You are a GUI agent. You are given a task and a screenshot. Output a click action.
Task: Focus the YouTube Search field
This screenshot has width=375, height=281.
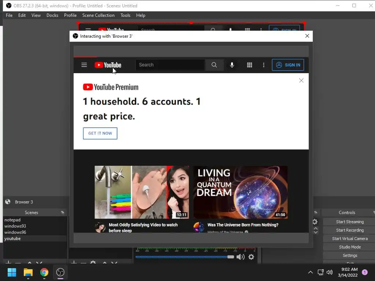170,65
